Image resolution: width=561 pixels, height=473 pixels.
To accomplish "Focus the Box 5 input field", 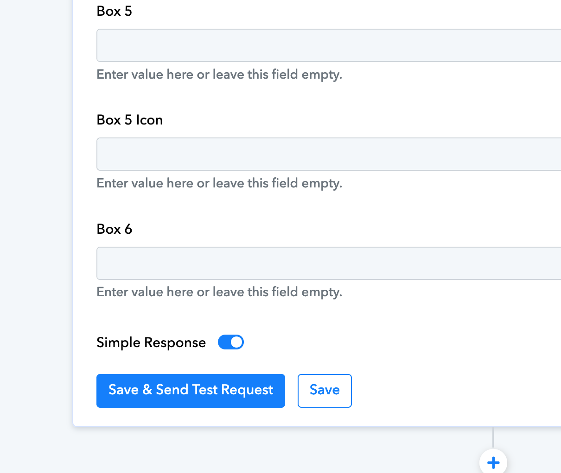I will [x=329, y=45].
